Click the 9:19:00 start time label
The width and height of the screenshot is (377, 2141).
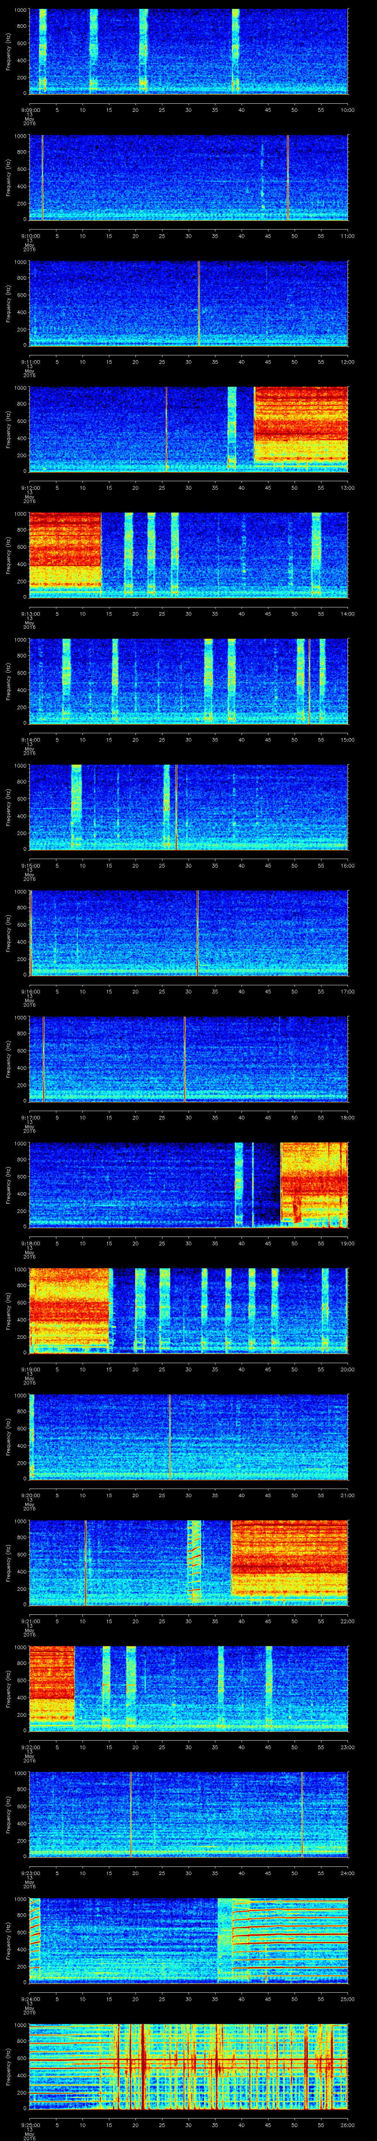pos(30,1369)
